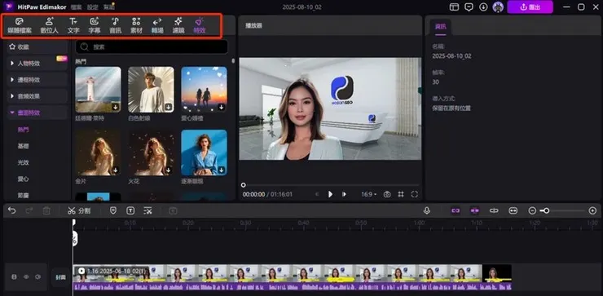This screenshot has height=296, width=603.
Task: Open the 資訊 info tab
Action: click(x=441, y=27)
